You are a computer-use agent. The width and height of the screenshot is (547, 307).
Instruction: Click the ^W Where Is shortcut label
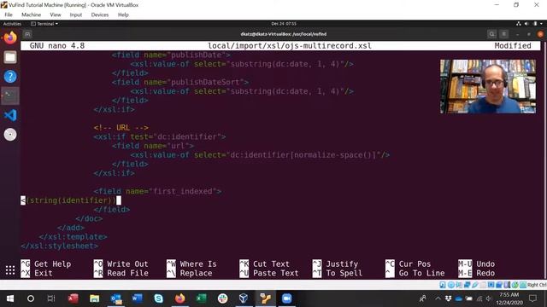(x=191, y=264)
